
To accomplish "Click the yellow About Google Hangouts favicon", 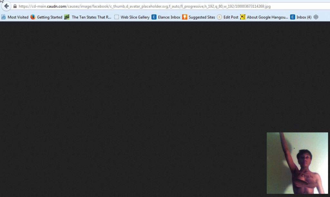I will pos(243,17).
